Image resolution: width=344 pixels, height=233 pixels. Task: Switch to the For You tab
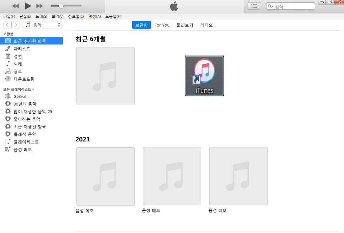tap(162, 25)
